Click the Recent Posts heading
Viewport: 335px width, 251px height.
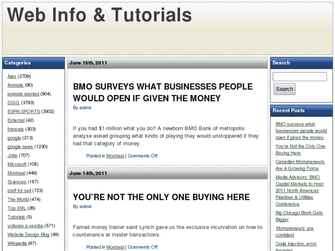pos(288,111)
